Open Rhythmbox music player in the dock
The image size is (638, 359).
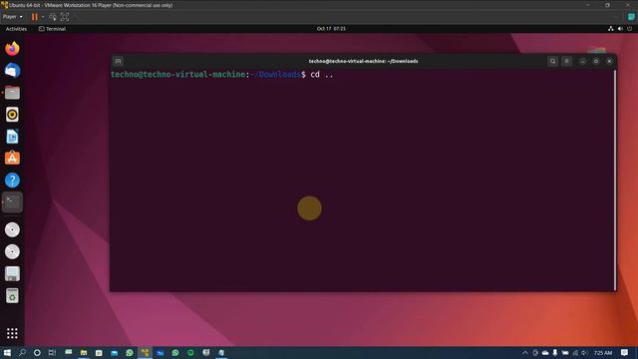12,115
